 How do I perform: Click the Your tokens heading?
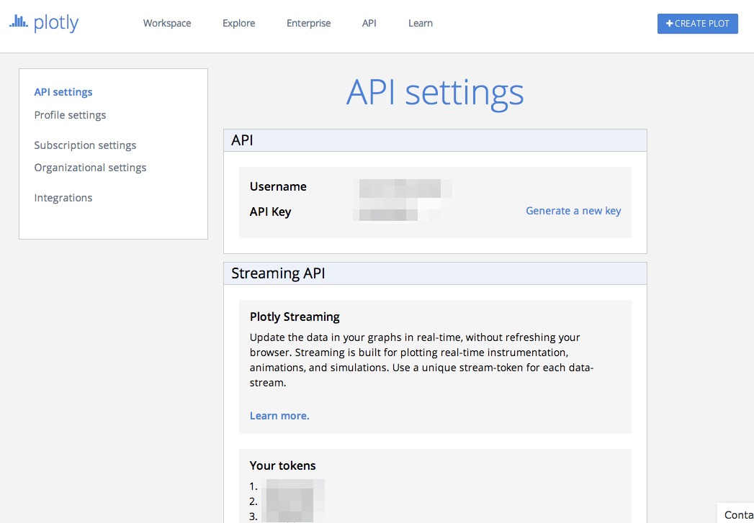[x=283, y=465]
